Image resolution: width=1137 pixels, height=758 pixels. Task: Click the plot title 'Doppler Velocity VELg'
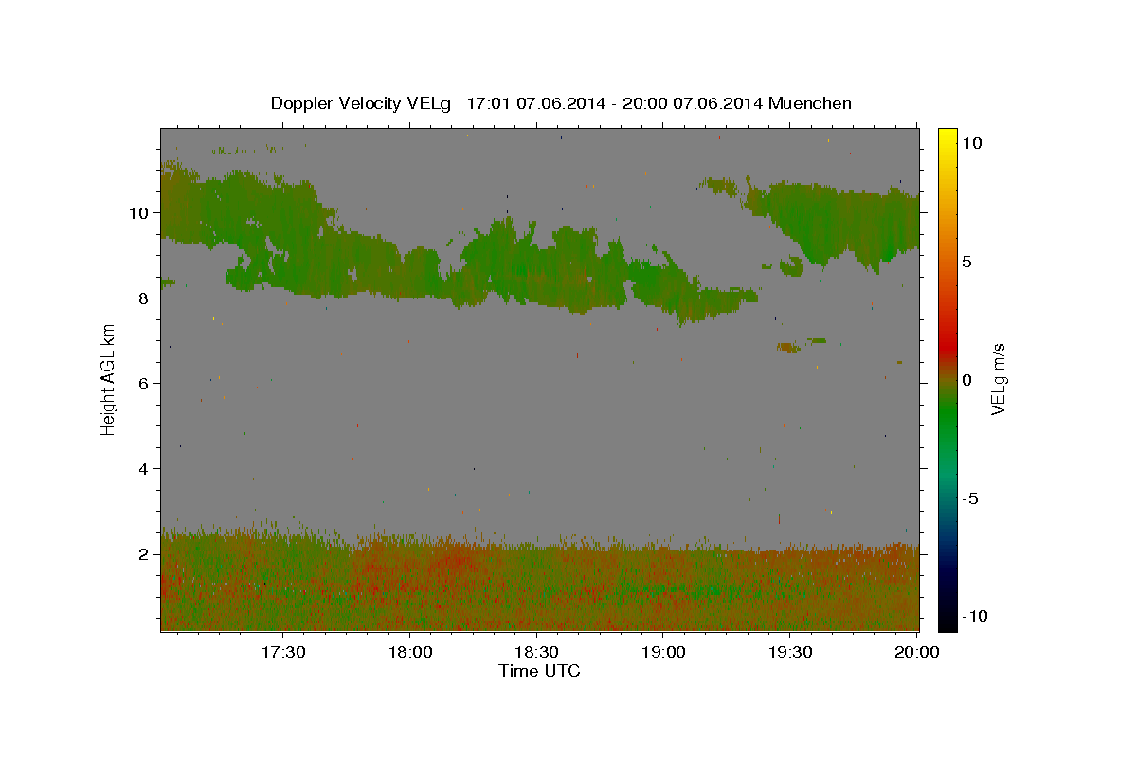[363, 103]
